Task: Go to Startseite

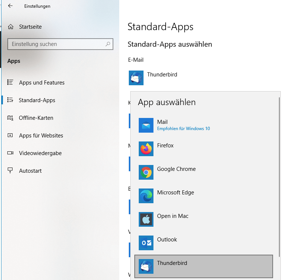Action: [x=30, y=27]
